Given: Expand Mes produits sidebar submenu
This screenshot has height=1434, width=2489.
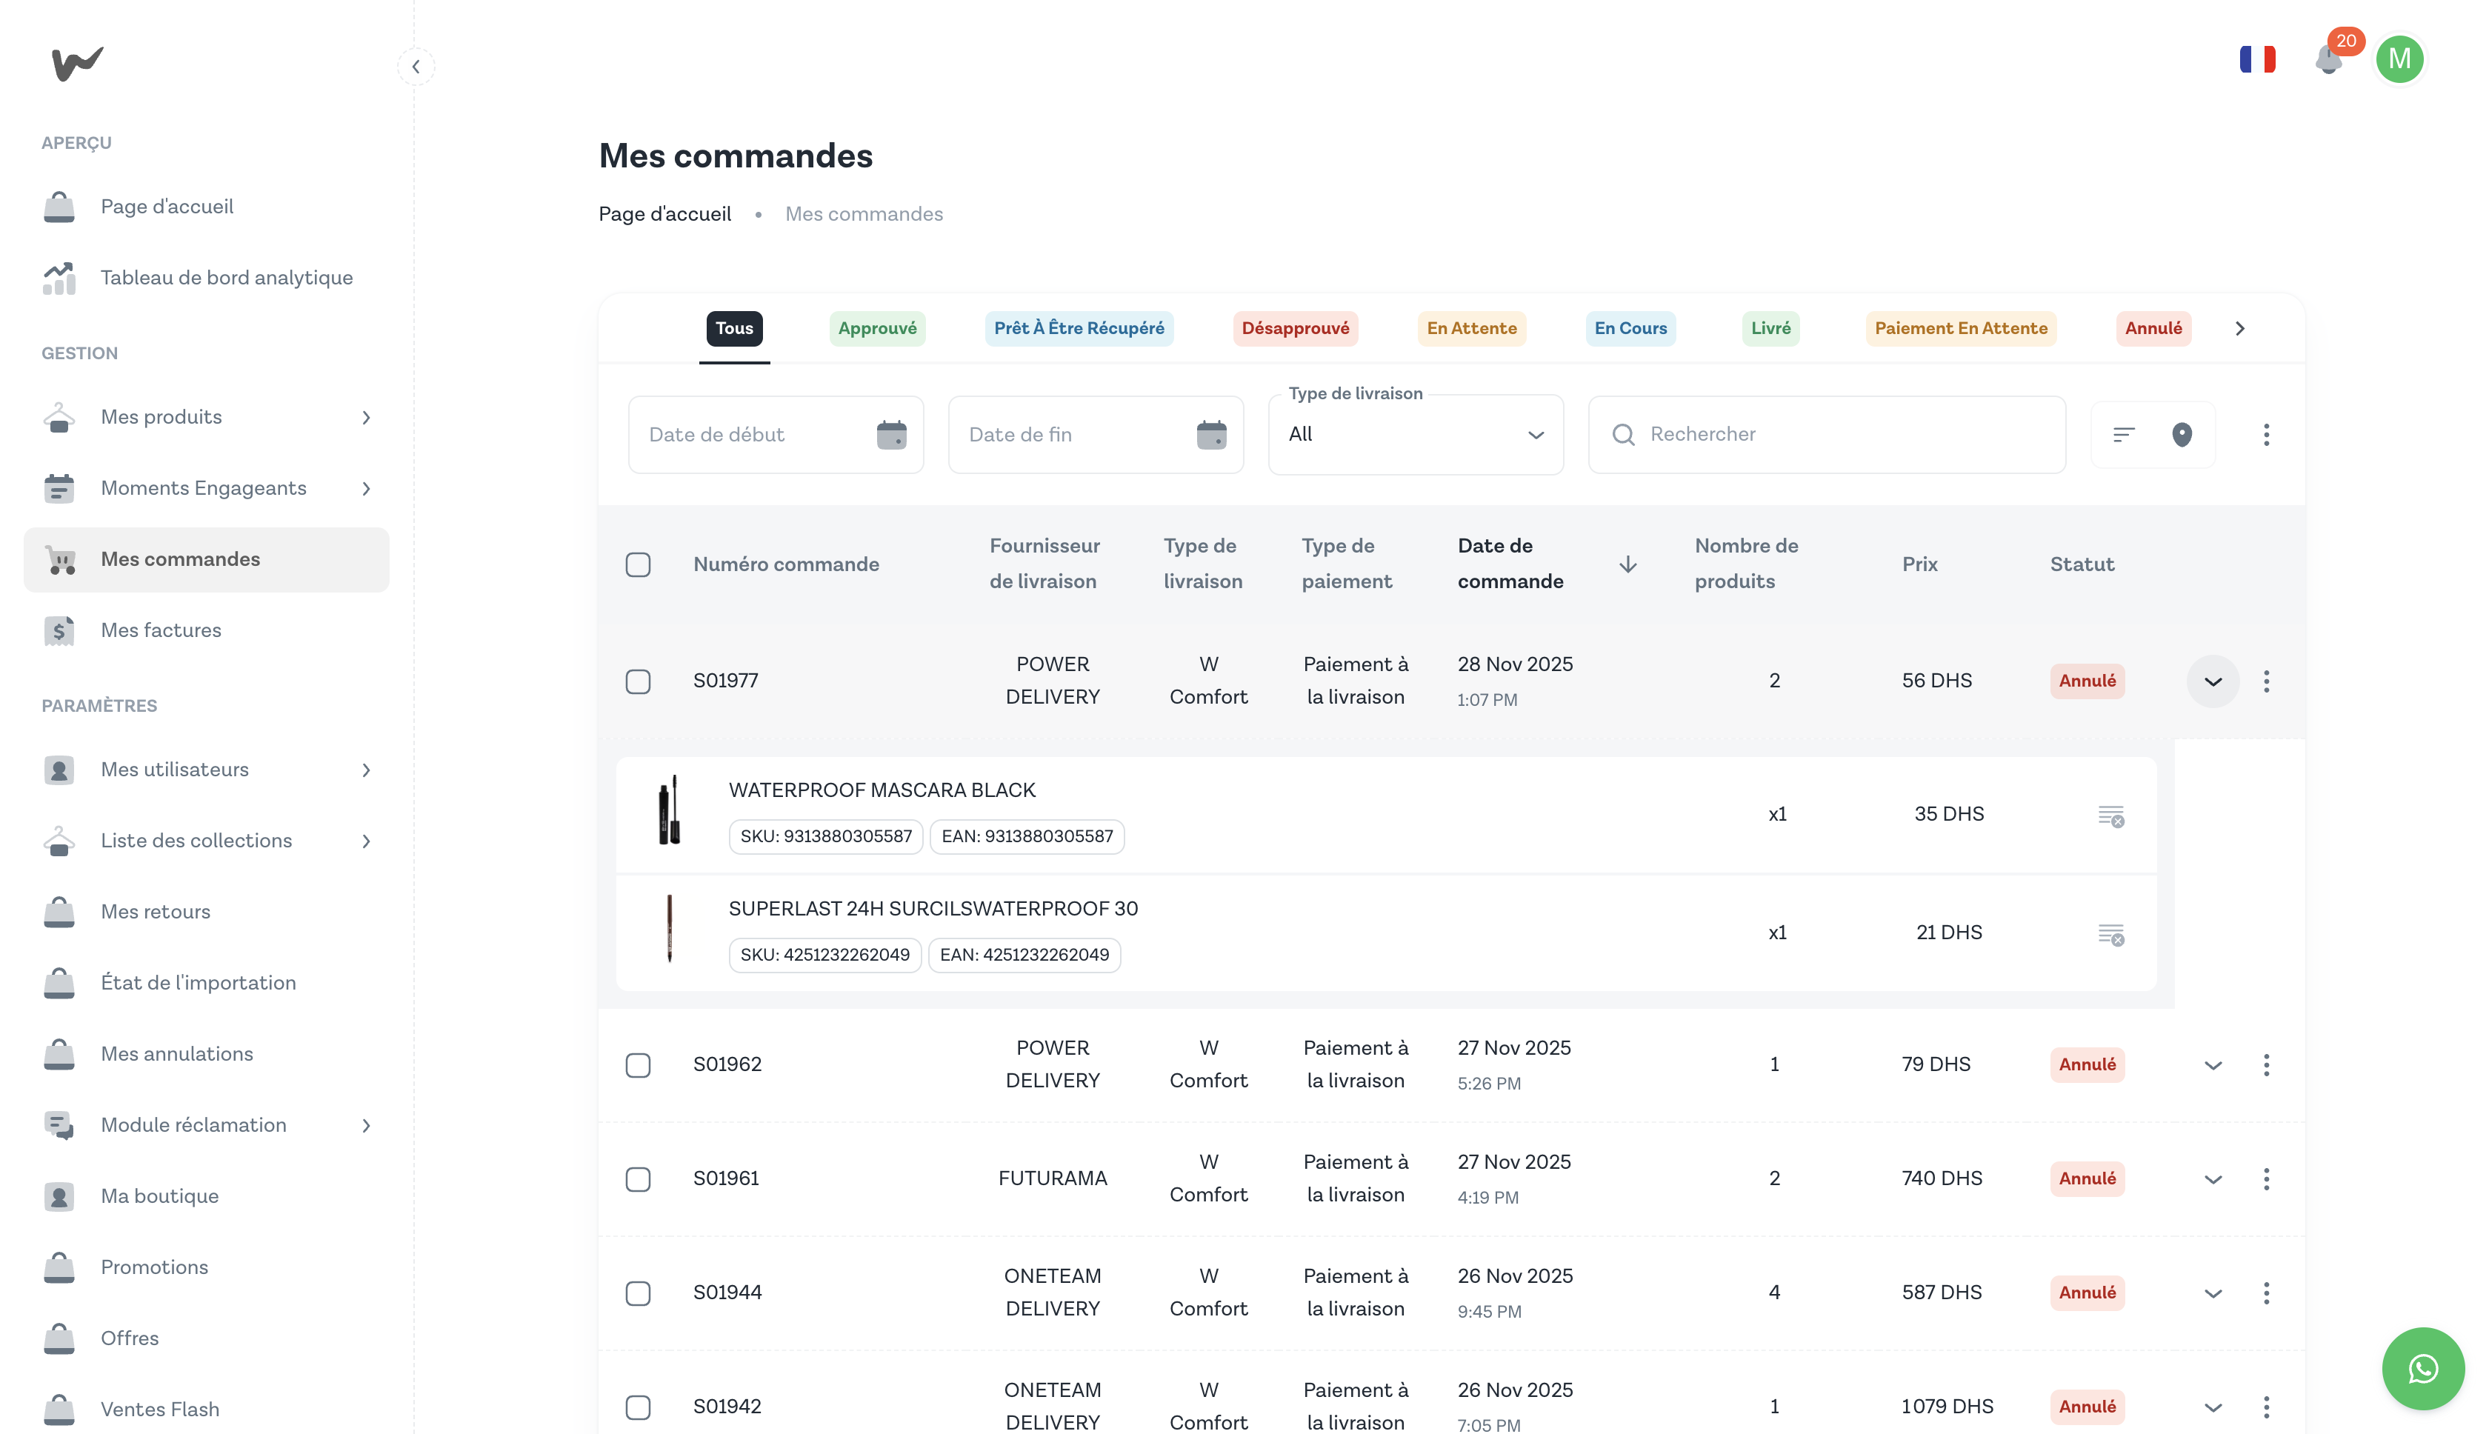Looking at the screenshot, I should 367,418.
